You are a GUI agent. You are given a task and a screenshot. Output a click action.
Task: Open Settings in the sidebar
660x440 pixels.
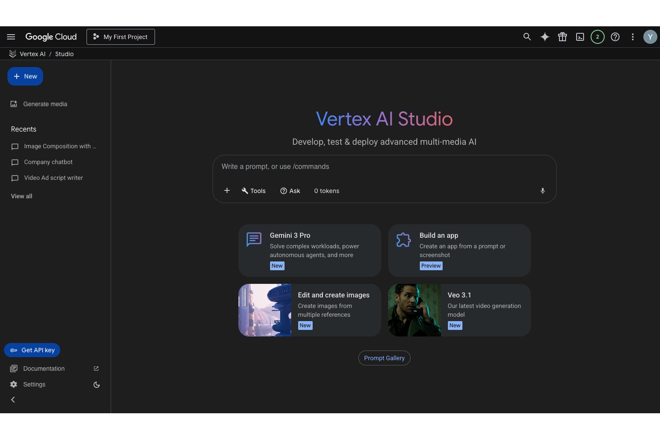pos(34,384)
